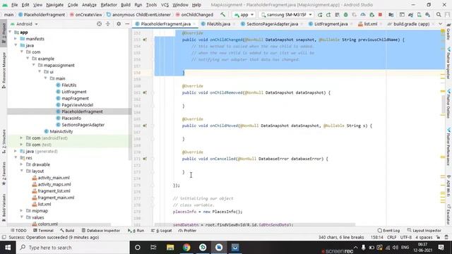Screen dimensions: 452x254
Task: Open the TODO tool window
Action: click(x=18, y=231)
